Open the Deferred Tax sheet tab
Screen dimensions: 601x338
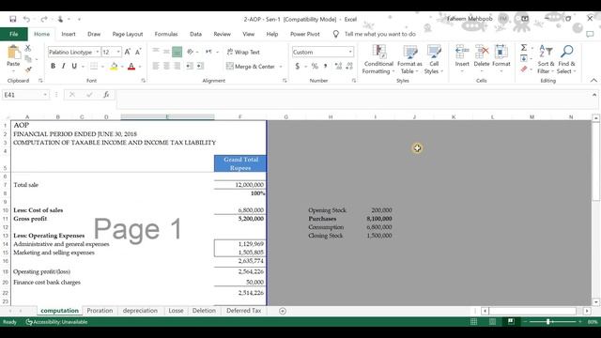[243, 311]
